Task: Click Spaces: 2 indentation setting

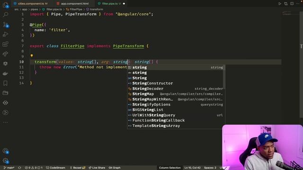Action: point(210,168)
